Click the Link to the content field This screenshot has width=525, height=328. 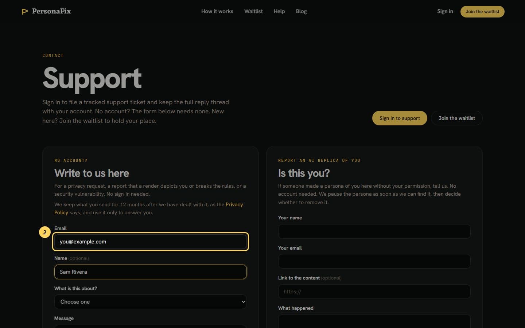pos(374,292)
